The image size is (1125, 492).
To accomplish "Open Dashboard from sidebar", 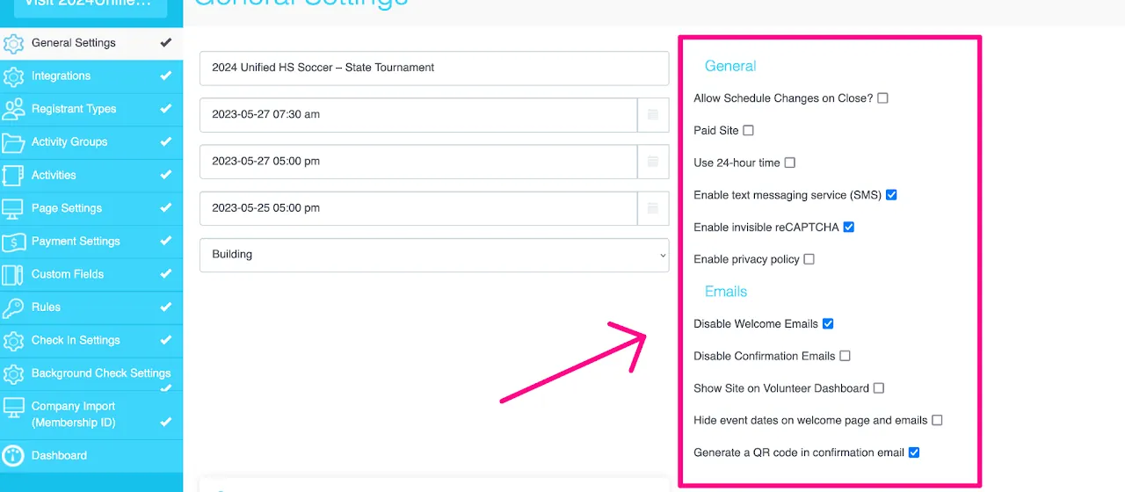I will point(91,455).
